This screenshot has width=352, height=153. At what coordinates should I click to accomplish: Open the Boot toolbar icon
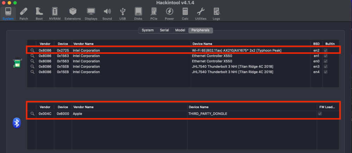pos(39,14)
